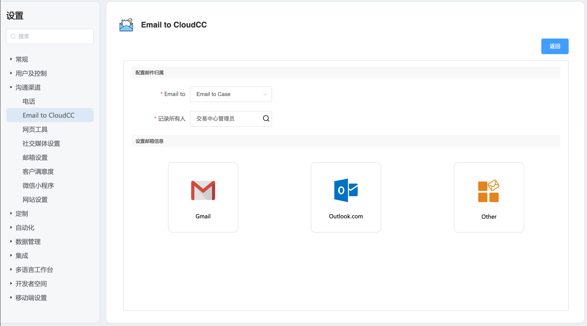Click the Outlook.com logo icon

point(346,190)
